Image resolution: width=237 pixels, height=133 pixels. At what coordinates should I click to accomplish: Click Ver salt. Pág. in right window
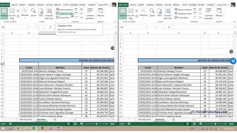(131, 14)
